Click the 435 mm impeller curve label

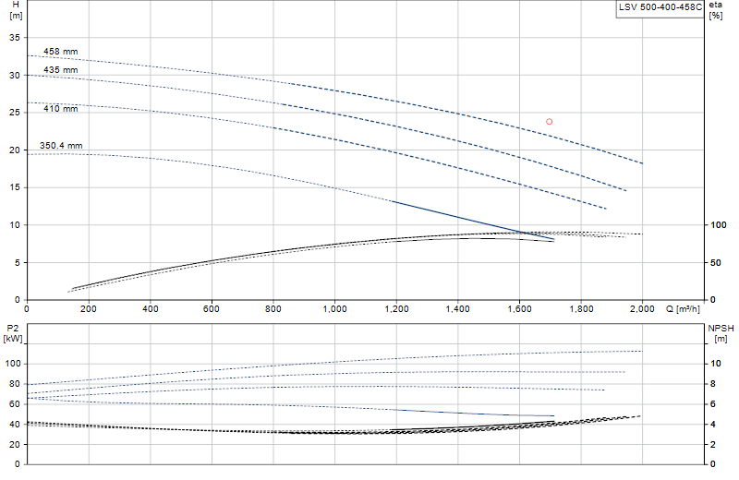point(61,70)
